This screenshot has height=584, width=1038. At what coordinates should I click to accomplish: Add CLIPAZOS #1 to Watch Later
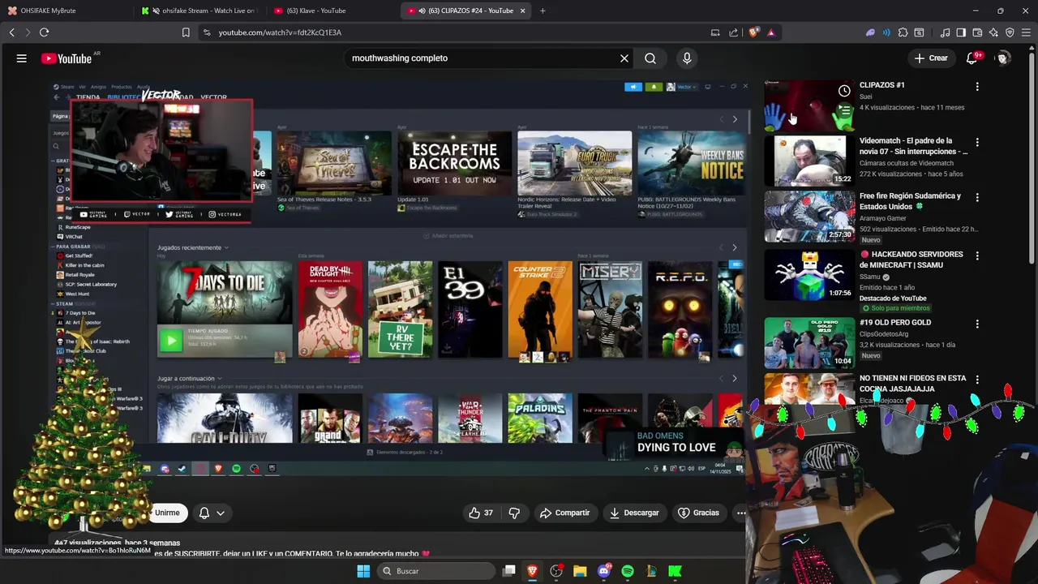[844, 91]
